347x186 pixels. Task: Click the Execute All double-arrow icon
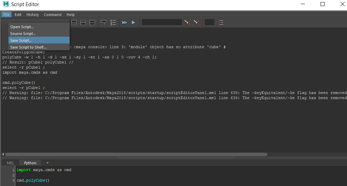125,22
